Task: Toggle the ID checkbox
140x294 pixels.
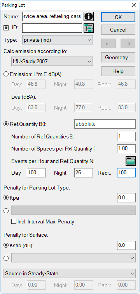Action: coord(6,28)
